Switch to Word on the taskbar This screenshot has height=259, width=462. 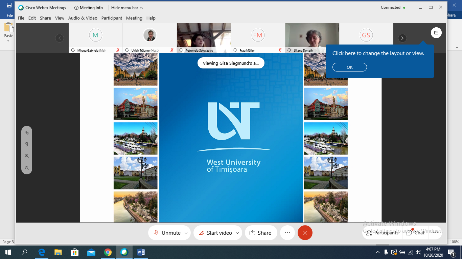tap(141, 252)
